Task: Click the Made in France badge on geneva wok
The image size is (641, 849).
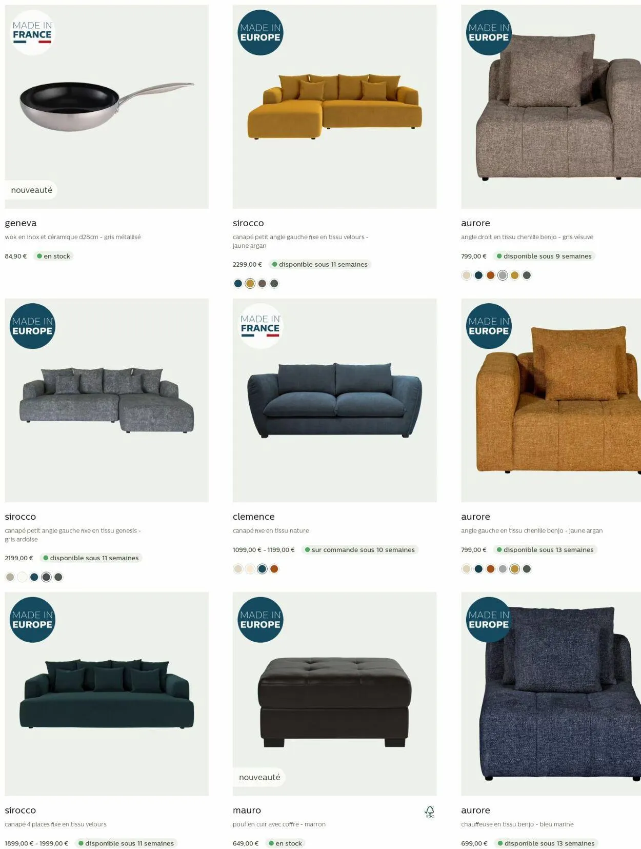Action: coord(32,33)
